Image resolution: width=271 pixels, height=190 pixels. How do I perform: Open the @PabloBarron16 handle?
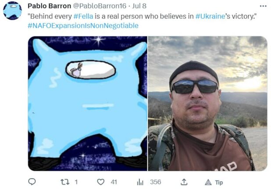coord(100,6)
